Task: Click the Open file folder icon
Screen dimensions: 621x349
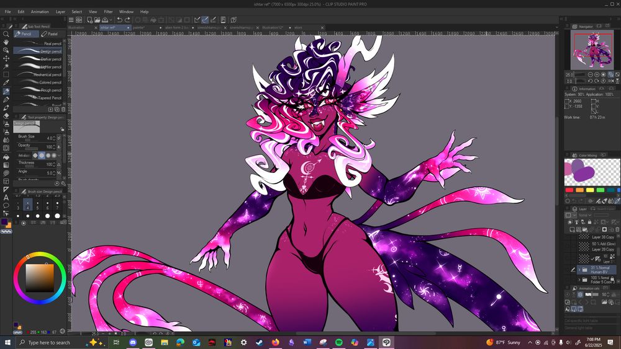Action: pos(97,20)
